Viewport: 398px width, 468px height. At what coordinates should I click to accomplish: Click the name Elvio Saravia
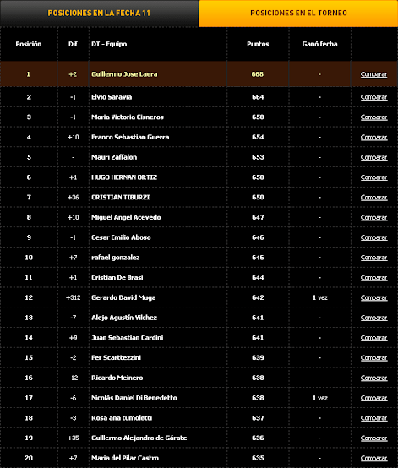tap(112, 97)
